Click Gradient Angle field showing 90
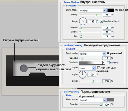Image resolution: width=128 pixels, height=111 pixels. point(92,75)
